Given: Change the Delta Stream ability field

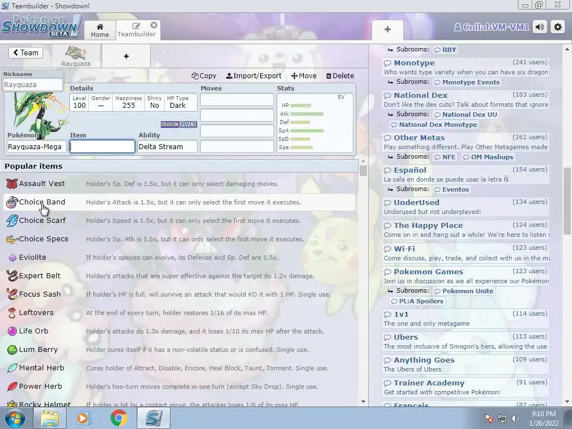Looking at the screenshot, I should [168, 147].
